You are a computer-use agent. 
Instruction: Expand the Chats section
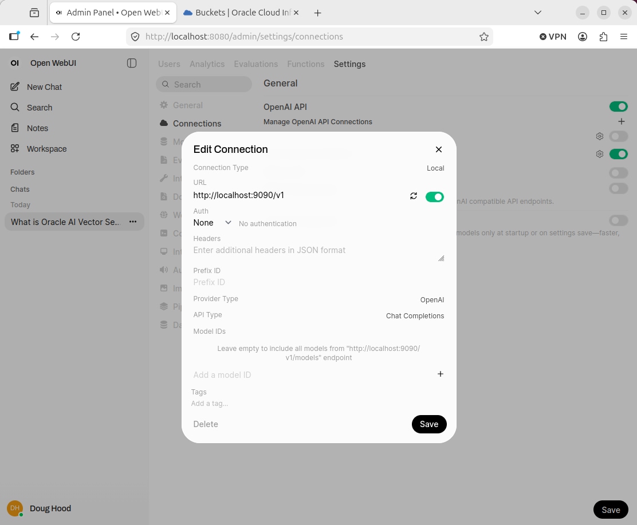[x=20, y=189]
